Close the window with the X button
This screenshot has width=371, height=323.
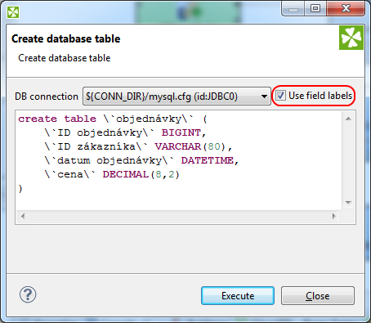[346, 8]
